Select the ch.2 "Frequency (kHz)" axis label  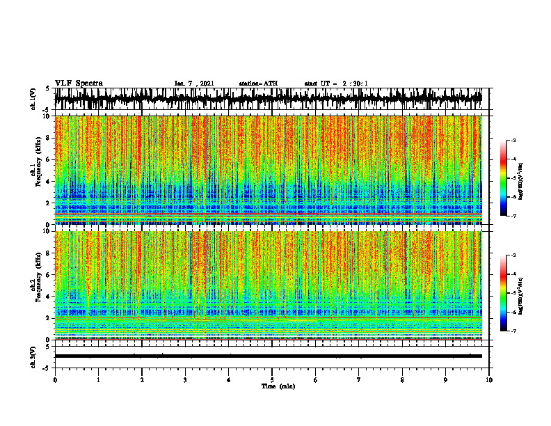[x=38, y=277]
